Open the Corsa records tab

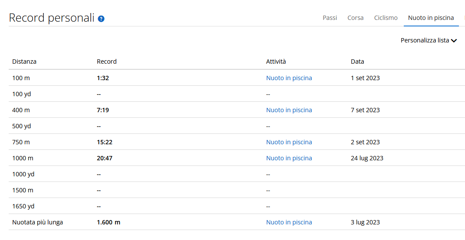355,18
